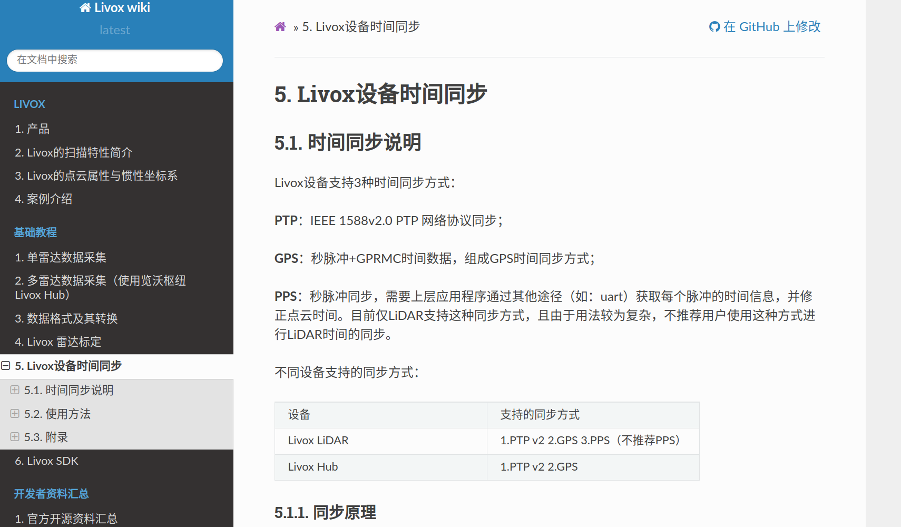Click the bold 'PTP' term in paragraph
The width and height of the screenshot is (901, 527).
(286, 220)
